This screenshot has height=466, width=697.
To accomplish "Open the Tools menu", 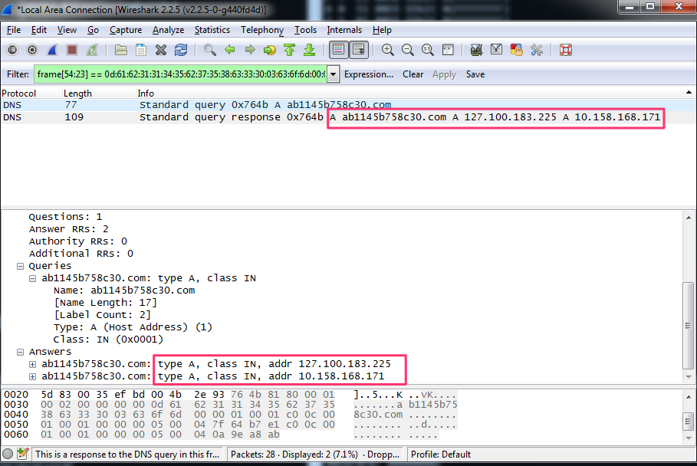I will click(x=305, y=30).
